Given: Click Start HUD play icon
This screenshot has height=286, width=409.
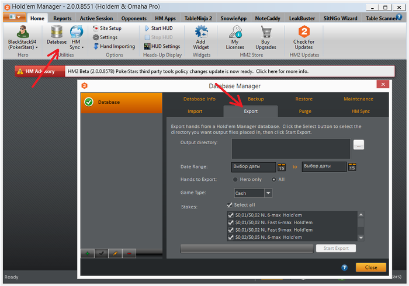Looking at the screenshot, I should pyautogui.click(x=147, y=28).
